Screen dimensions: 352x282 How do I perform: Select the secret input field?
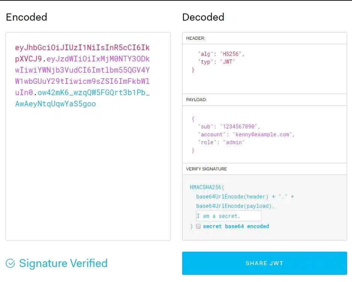tap(228, 216)
